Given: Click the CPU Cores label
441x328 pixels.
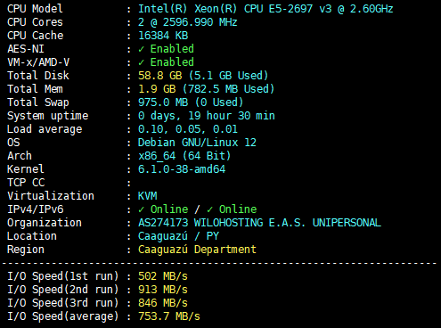Looking at the screenshot, I should coord(35,22).
